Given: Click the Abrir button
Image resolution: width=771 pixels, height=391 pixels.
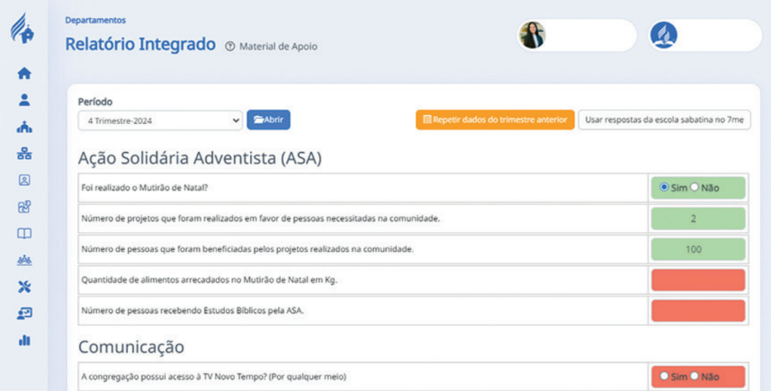Looking at the screenshot, I should pyautogui.click(x=268, y=120).
